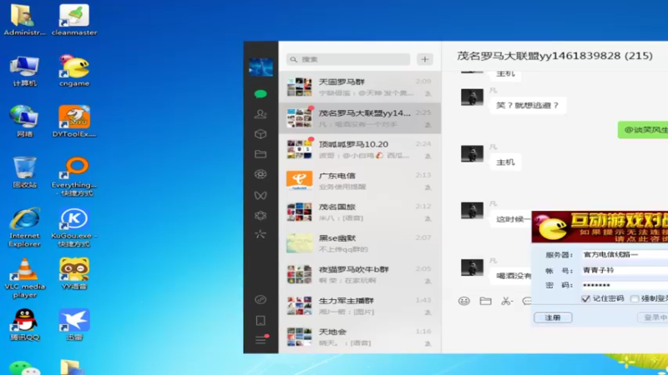Open the Administrator folder on desktop

click(24, 19)
